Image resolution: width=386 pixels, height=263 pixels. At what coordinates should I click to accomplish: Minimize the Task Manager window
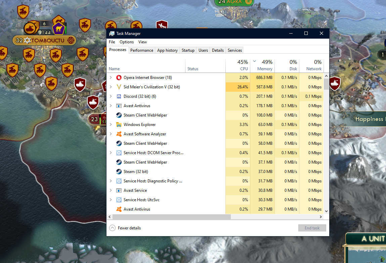[291, 34]
